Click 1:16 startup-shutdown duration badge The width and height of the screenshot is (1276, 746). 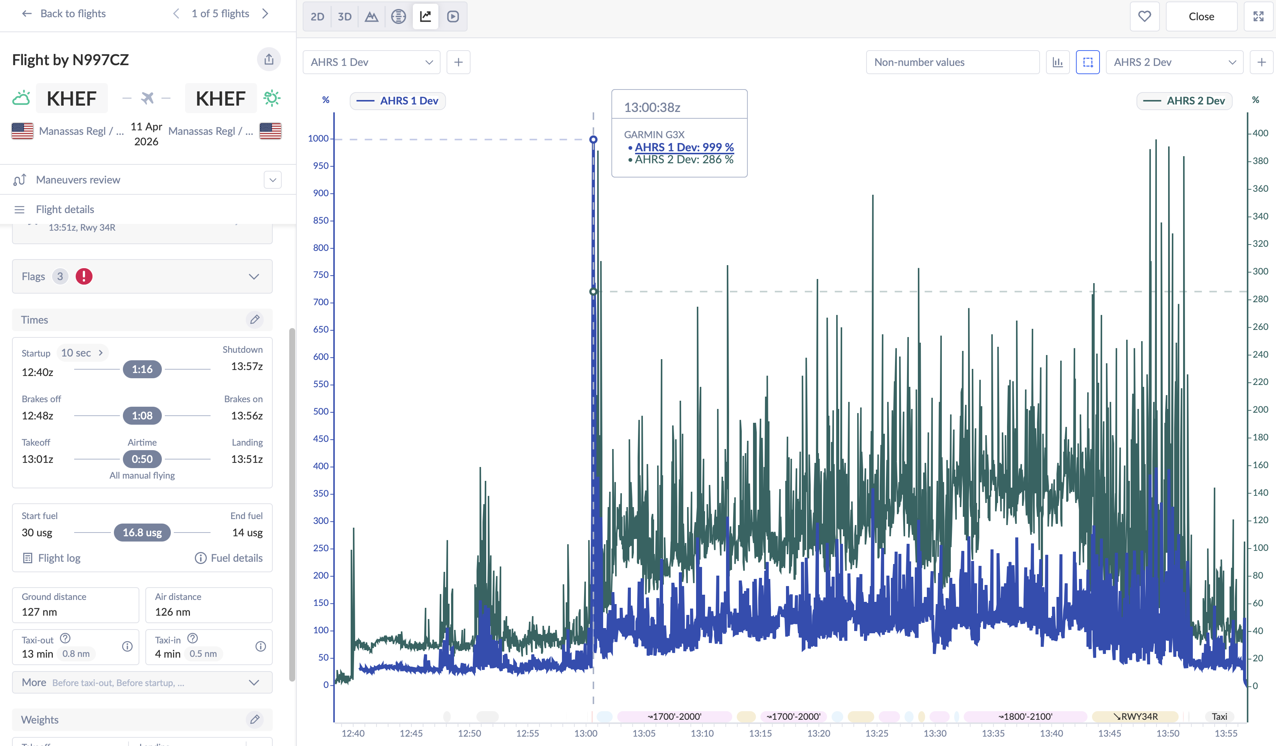(x=142, y=369)
